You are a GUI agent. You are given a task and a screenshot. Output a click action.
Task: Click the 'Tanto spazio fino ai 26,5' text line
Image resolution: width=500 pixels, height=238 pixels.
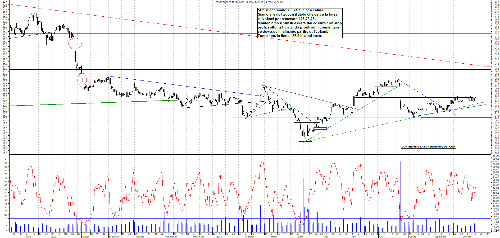pyautogui.click(x=290, y=36)
